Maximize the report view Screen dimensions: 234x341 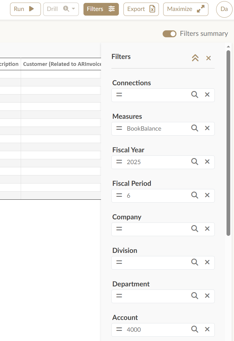point(186,9)
